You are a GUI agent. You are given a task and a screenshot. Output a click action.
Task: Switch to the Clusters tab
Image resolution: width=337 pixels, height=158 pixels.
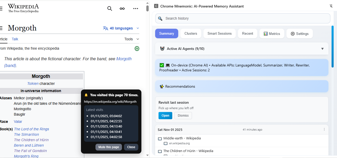point(191,34)
